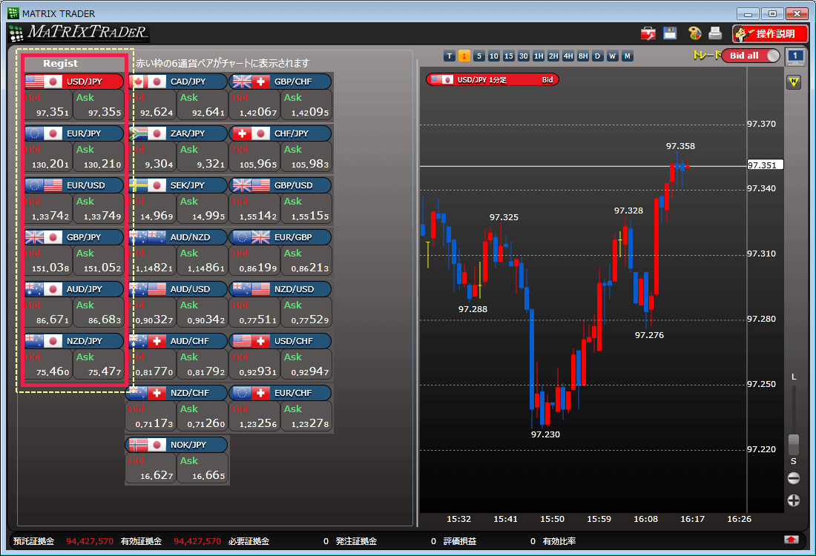The height and width of the screenshot is (556, 816).
Task: Click the USD/JPY 1分足 Bid chart label
Action: 493,79
